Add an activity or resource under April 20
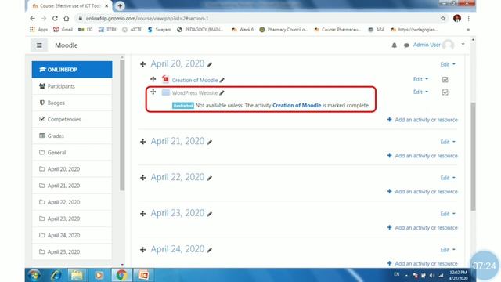Viewport: 501px width, 282px height. [x=422, y=120]
